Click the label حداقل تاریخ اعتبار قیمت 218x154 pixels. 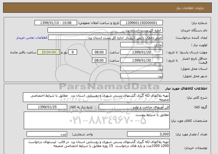coord(195,60)
